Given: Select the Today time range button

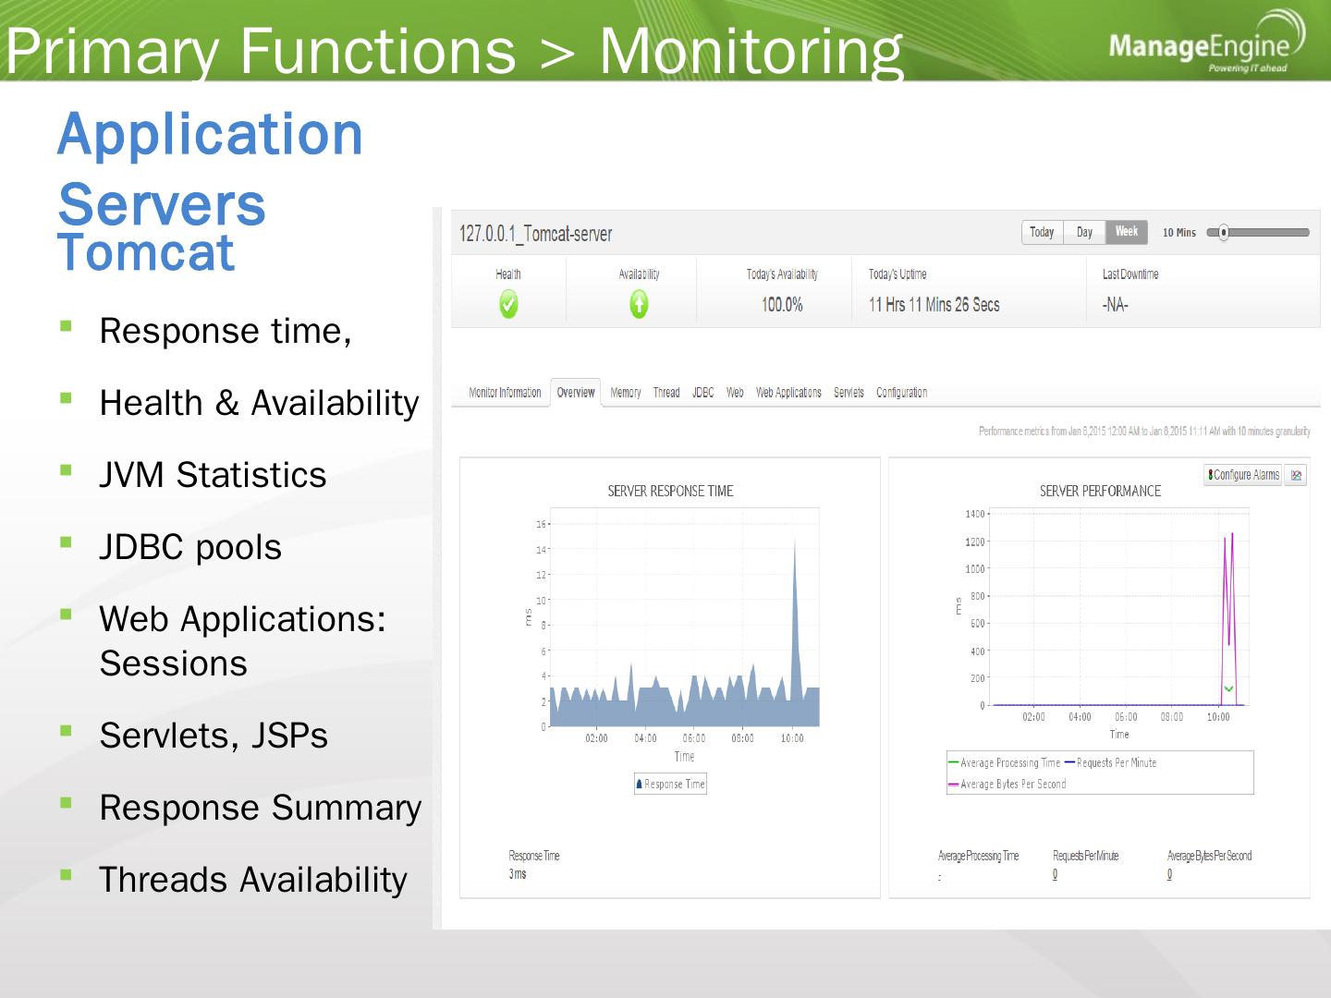Looking at the screenshot, I should pos(1042,232).
